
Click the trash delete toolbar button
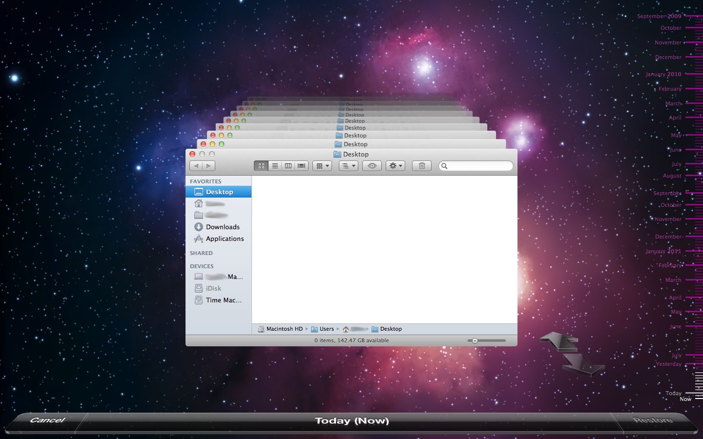click(422, 166)
